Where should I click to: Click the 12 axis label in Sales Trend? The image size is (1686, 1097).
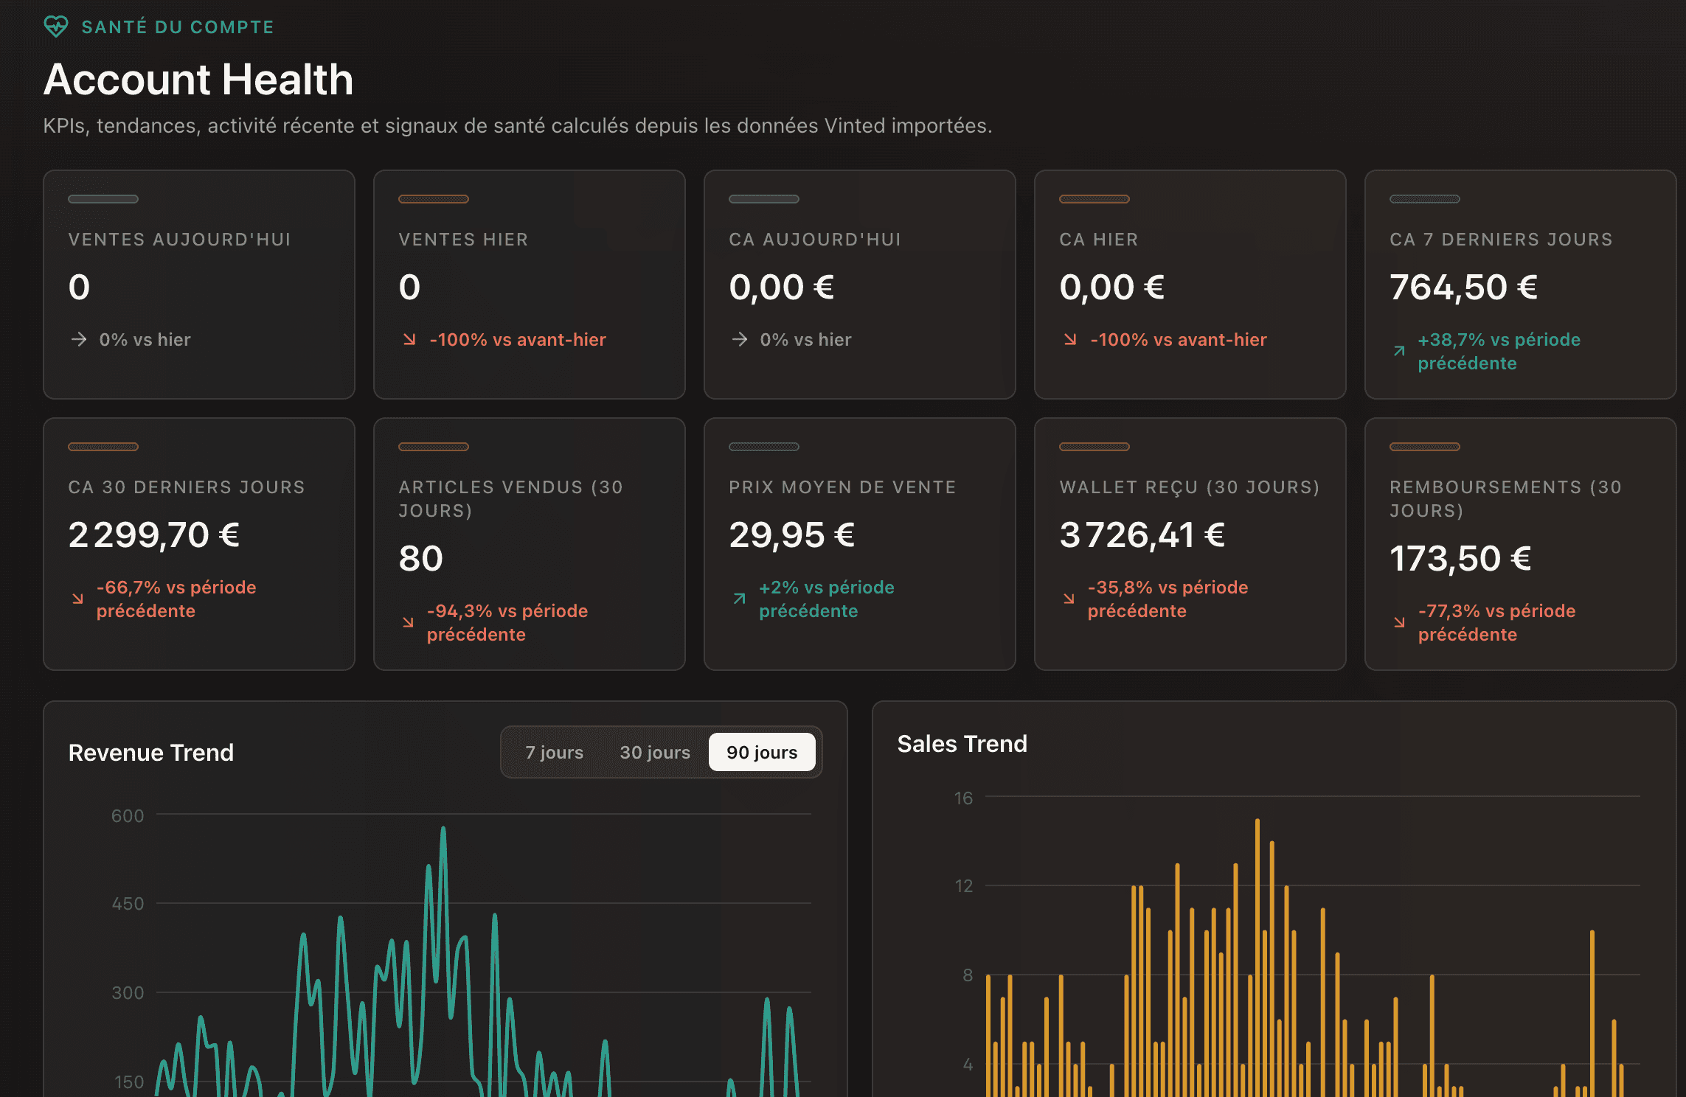(x=963, y=886)
